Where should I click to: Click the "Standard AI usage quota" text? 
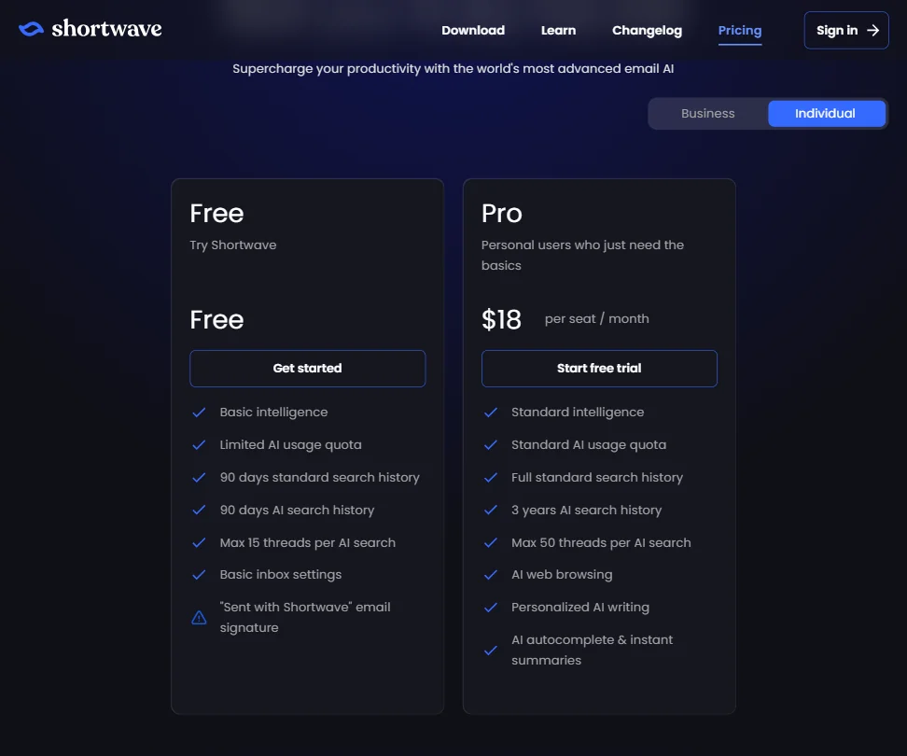click(589, 445)
